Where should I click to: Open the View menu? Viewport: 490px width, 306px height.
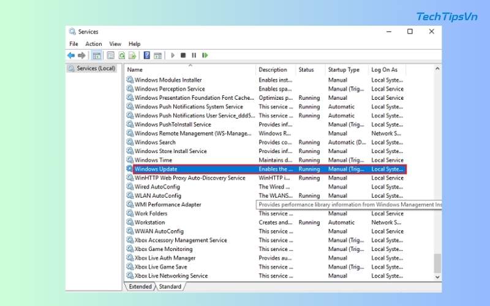[115, 43]
